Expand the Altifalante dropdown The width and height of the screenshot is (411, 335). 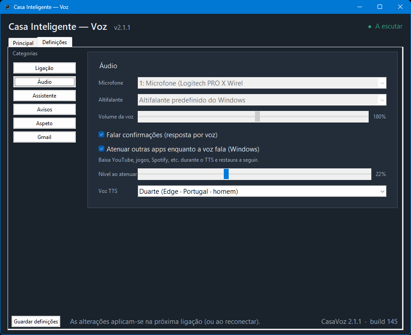(262, 100)
